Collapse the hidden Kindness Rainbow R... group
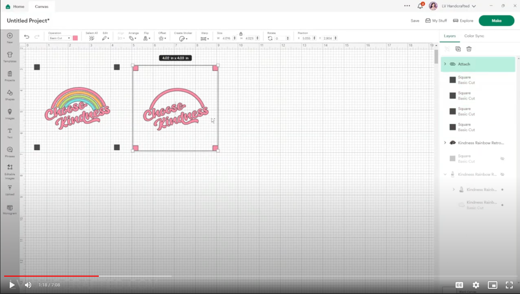 (x=445, y=174)
